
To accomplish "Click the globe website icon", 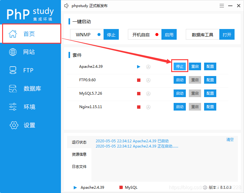I will click(x=13, y=52).
